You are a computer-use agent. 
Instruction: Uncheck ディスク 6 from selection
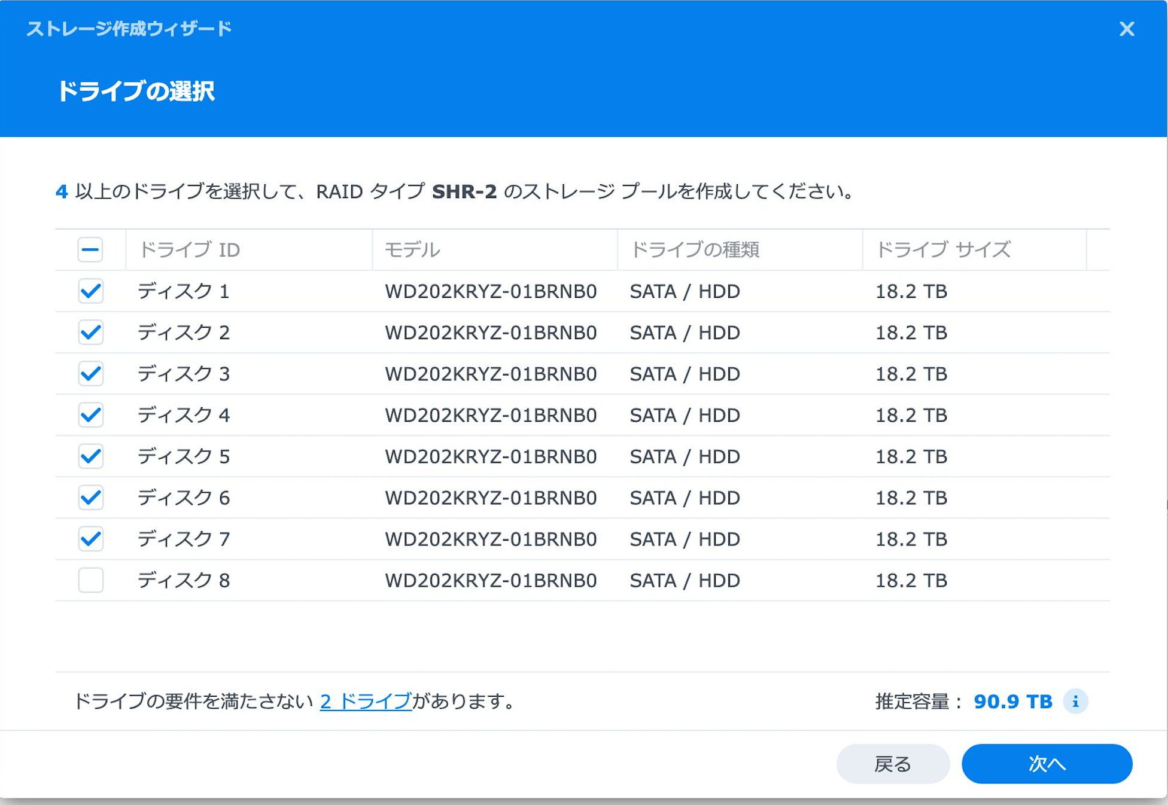tap(91, 498)
